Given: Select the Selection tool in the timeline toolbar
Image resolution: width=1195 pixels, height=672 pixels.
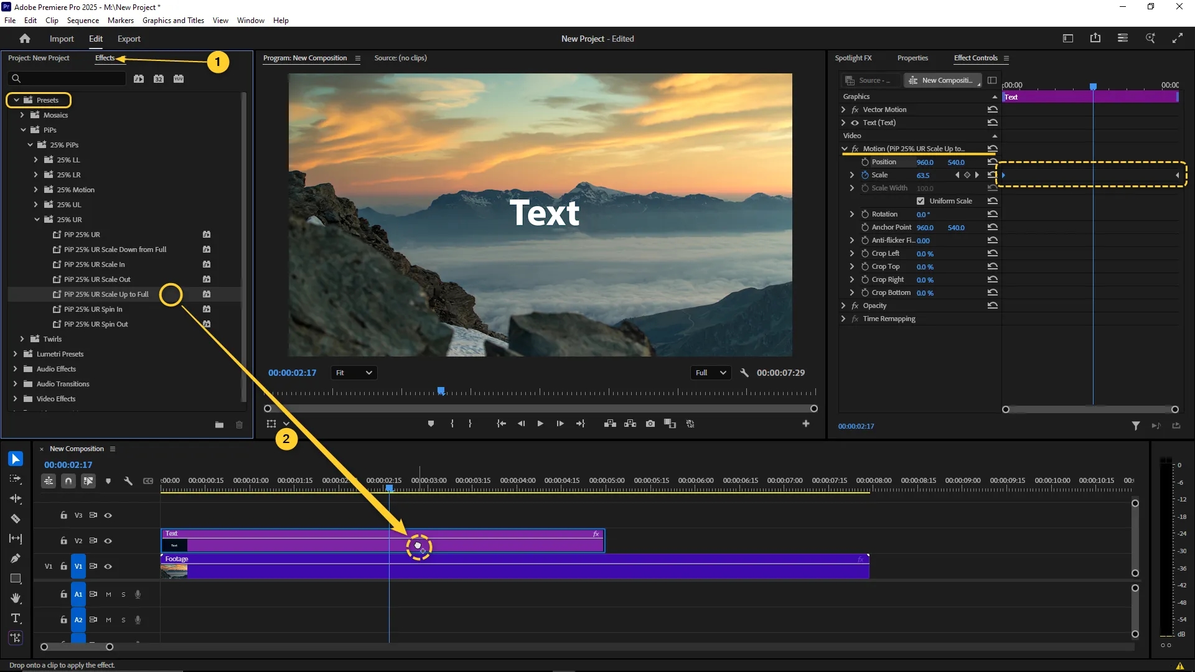Looking at the screenshot, I should click(16, 459).
